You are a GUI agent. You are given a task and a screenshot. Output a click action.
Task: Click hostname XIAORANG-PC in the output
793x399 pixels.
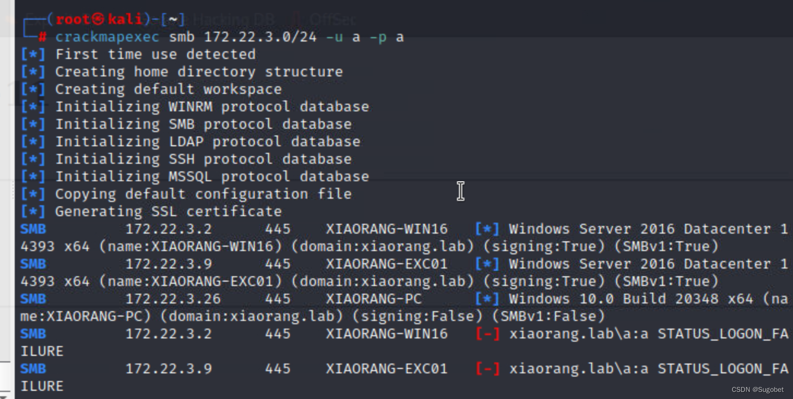374,299
